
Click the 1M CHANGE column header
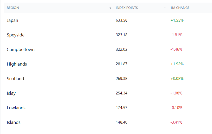tap(180, 8)
